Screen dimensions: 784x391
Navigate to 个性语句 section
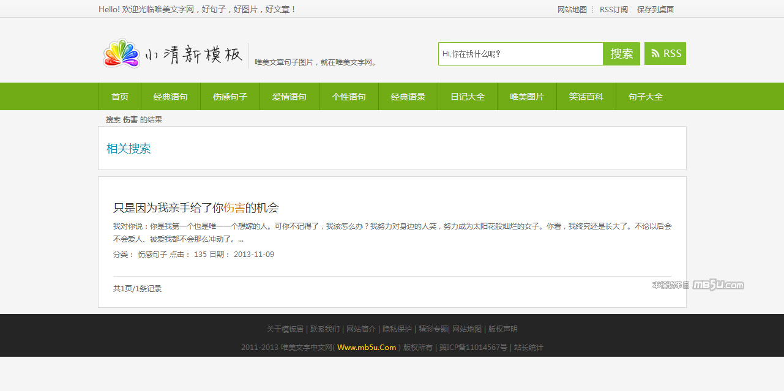pyautogui.click(x=349, y=97)
